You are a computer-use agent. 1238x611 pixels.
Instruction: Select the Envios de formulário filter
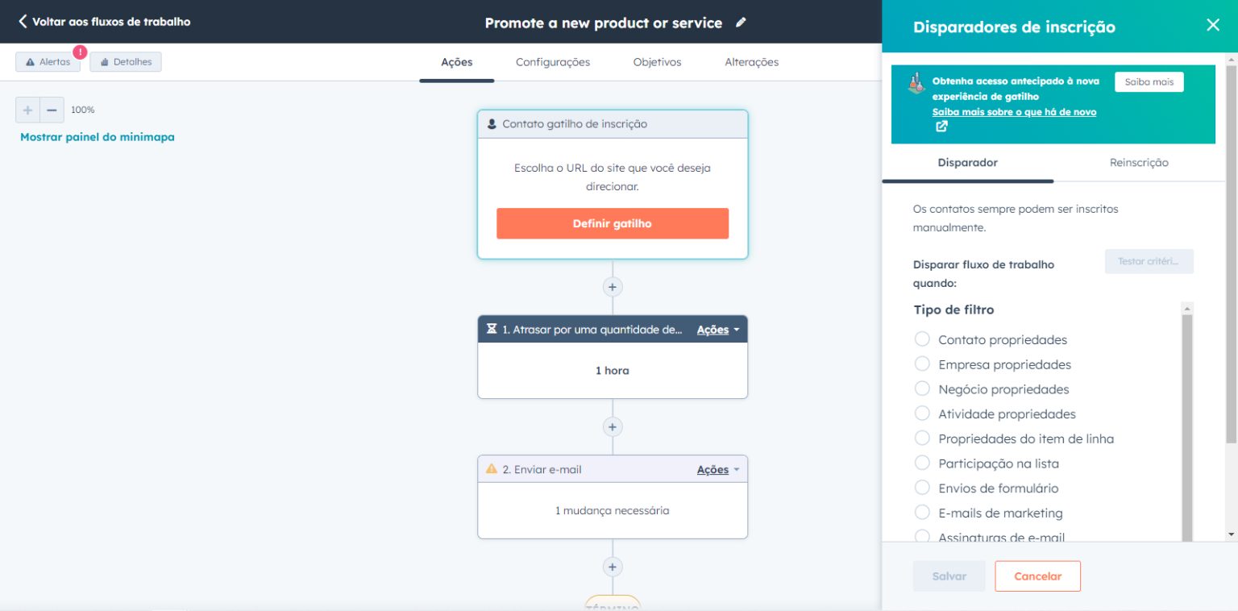[922, 488]
